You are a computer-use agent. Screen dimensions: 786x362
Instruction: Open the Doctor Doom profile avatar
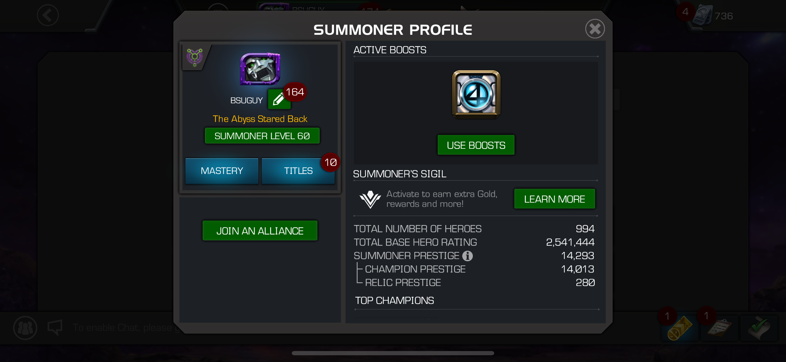click(260, 69)
